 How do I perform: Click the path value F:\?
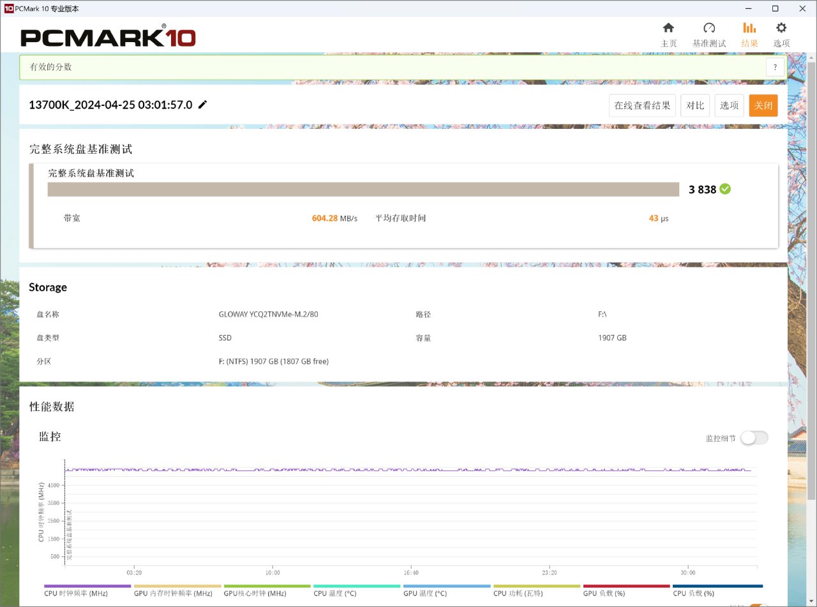click(603, 315)
